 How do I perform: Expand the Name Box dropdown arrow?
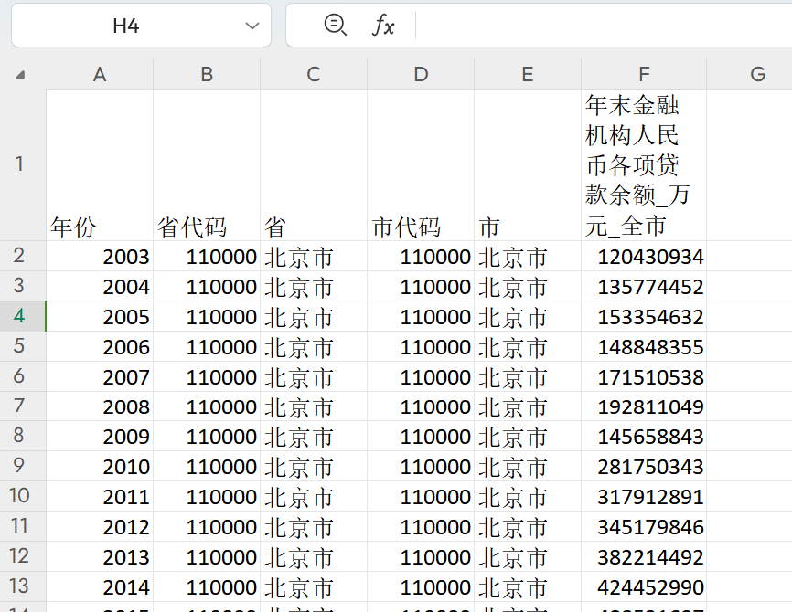[x=252, y=26]
